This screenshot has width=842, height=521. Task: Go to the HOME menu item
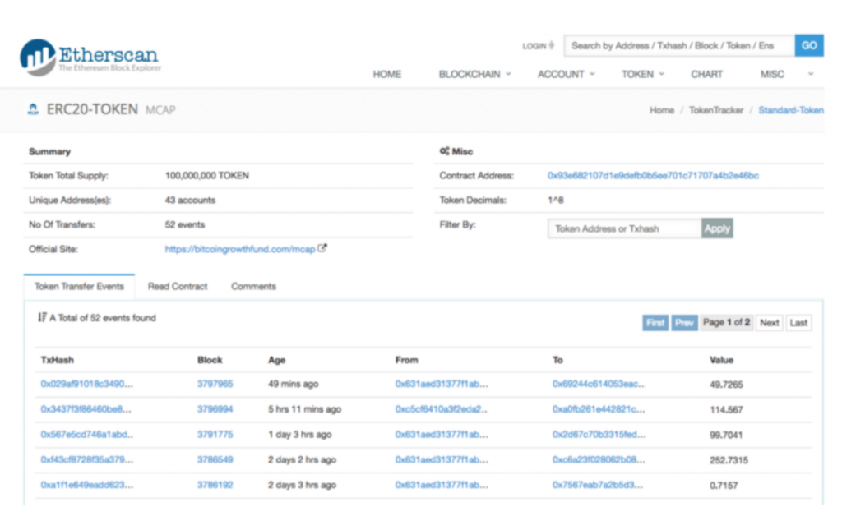click(387, 74)
